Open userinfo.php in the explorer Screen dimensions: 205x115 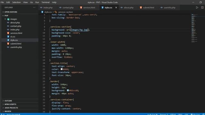coord(16,47)
